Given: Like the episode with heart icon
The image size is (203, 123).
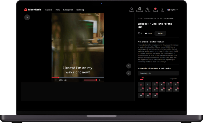Looking at the screenshot, I should tap(140, 33).
